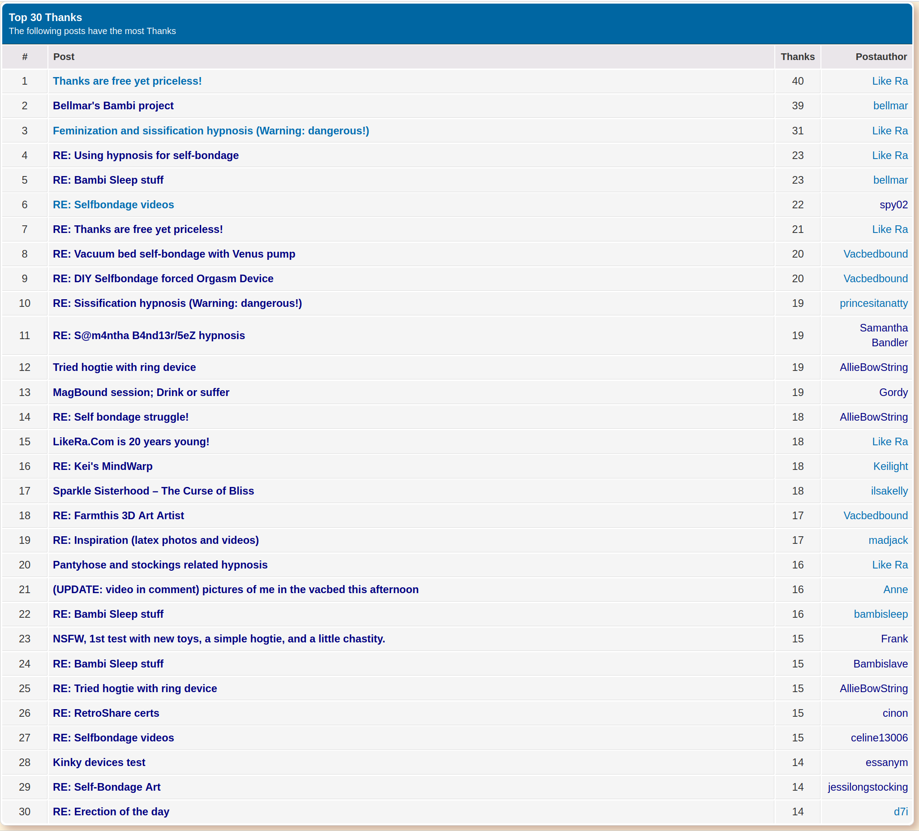View author Like Ra in row 1

pos(889,81)
